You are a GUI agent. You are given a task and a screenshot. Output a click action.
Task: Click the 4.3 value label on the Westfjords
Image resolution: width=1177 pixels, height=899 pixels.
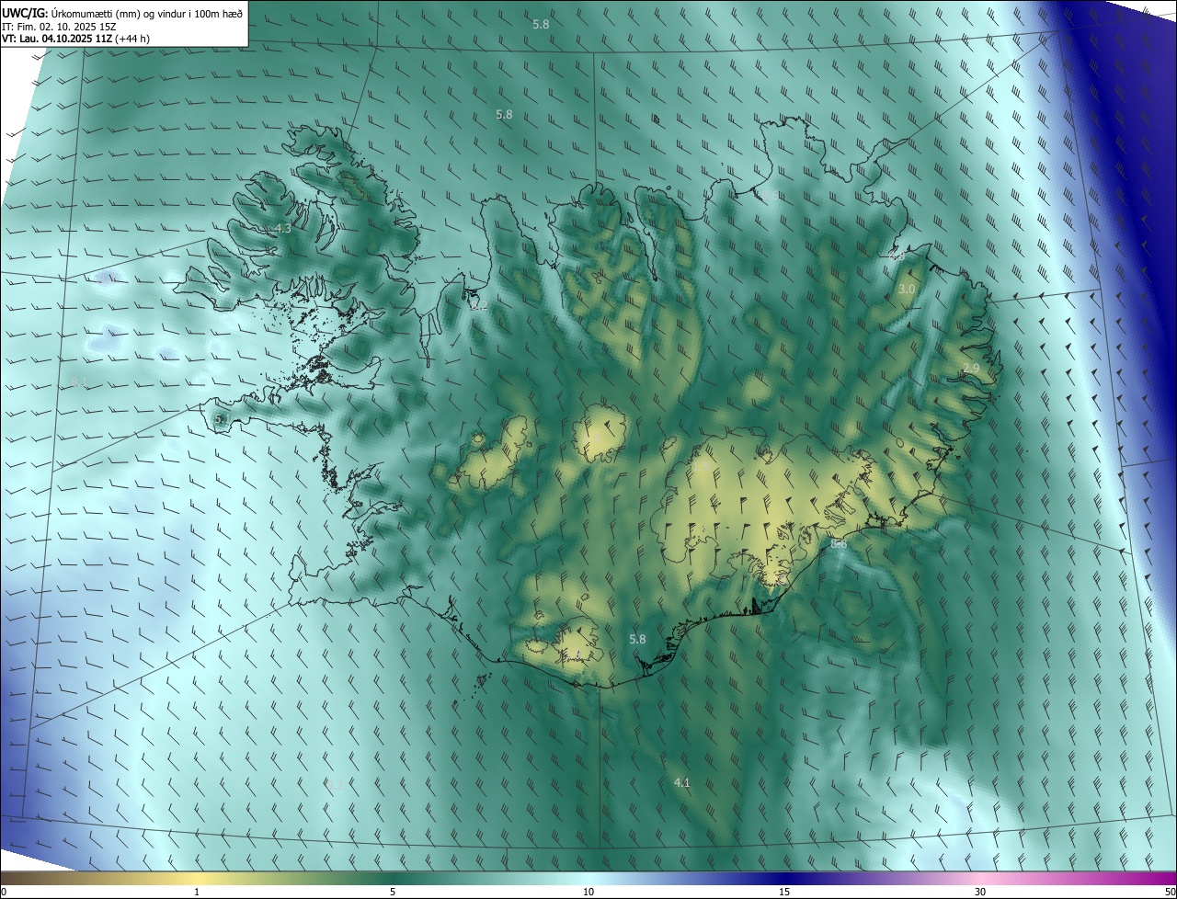pyautogui.click(x=283, y=228)
